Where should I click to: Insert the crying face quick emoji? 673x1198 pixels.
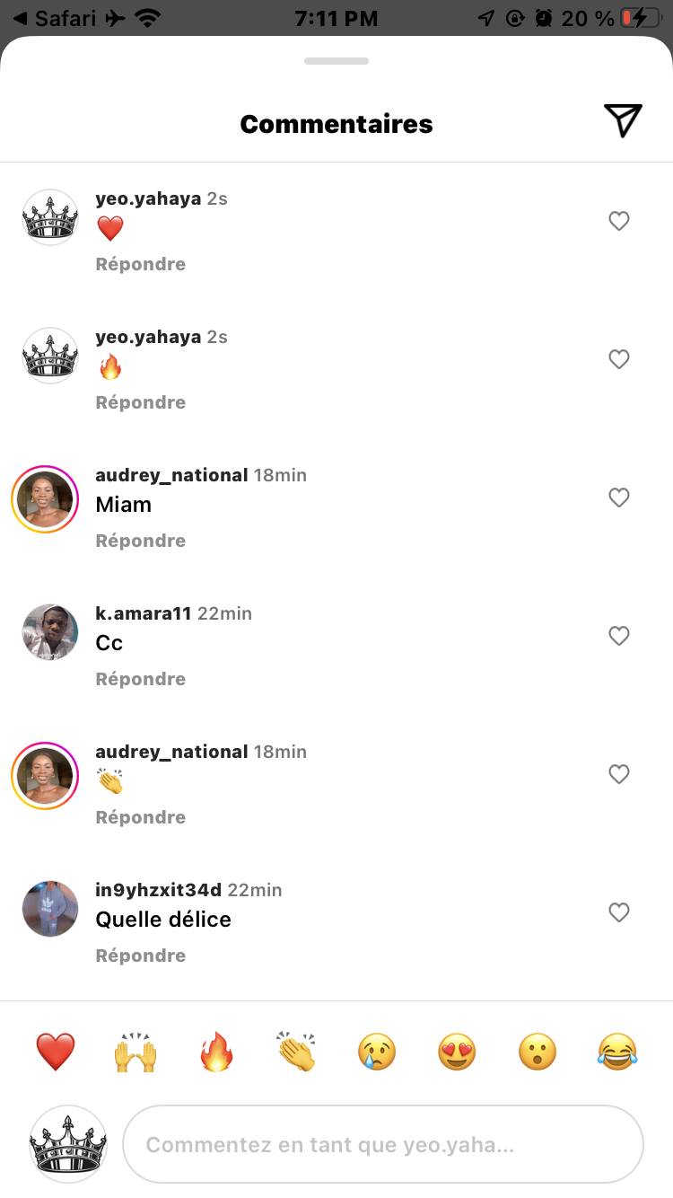click(377, 1051)
